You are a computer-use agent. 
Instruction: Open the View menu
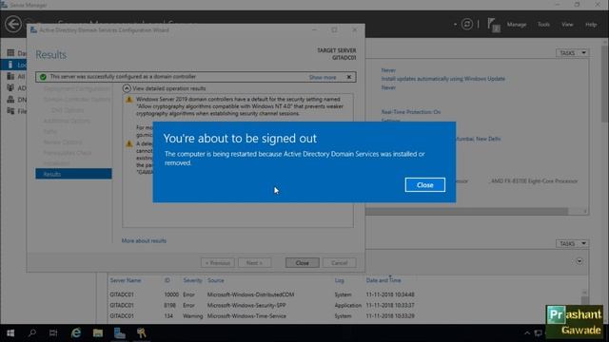coord(567,25)
